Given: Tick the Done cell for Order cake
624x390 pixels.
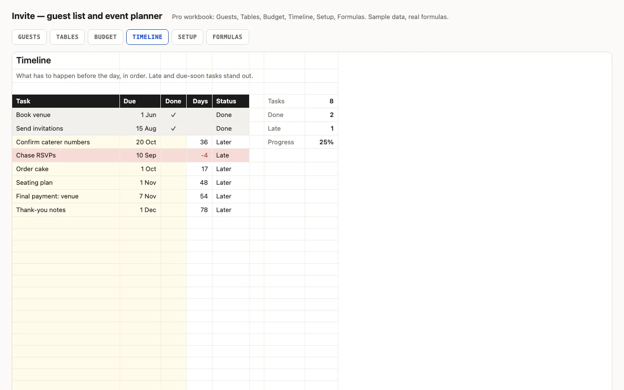Looking at the screenshot, I should pos(174,169).
